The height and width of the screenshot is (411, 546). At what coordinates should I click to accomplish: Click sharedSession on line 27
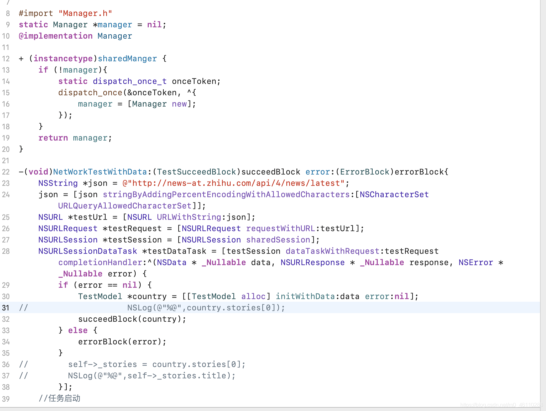click(x=278, y=240)
